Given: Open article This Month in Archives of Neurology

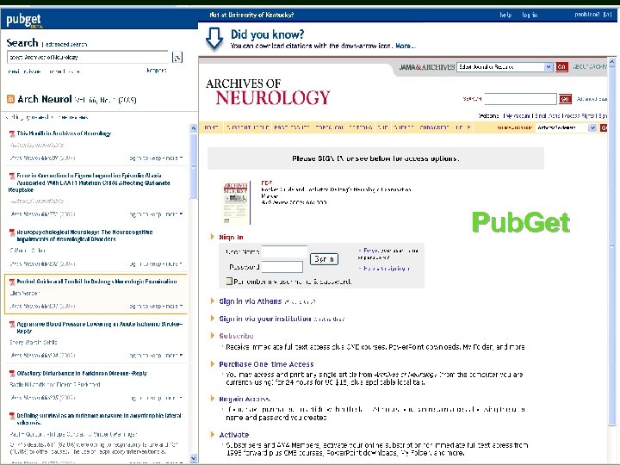Looking at the screenshot, I should tap(64, 133).
